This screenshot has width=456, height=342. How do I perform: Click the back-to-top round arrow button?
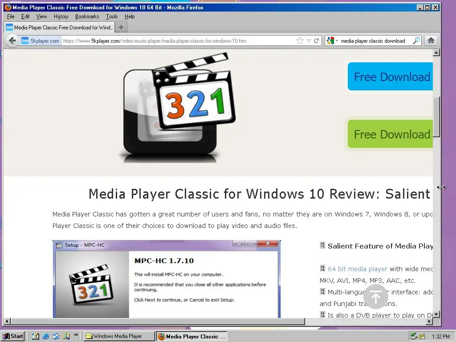click(x=375, y=297)
